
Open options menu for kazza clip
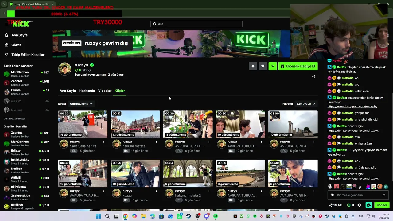click(x=156, y=191)
